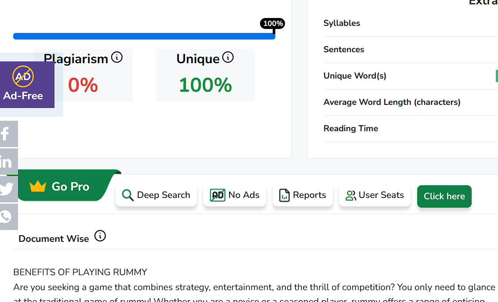Click the 100% progress bar marker
Image resolution: width=498 pixels, height=302 pixels.
click(x=273, y=24)
